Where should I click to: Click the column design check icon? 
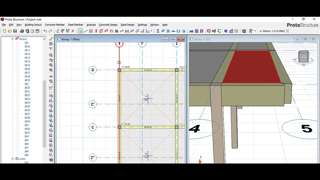[x=209, y=31]
